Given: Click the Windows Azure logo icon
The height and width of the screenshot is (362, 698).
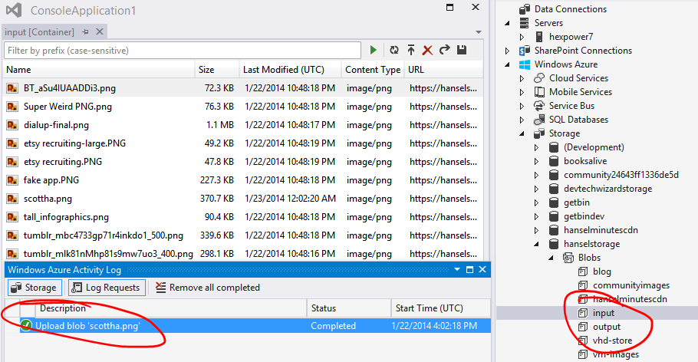Looking at the screenshot, I should (525, 64).
